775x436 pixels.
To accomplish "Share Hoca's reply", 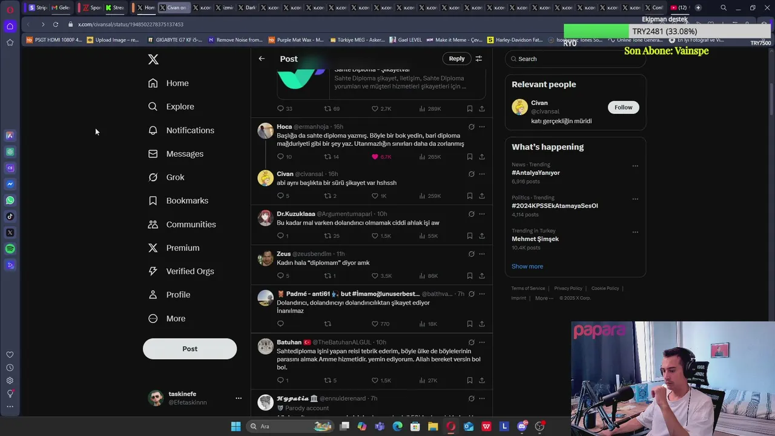I will tap(482, 157).
